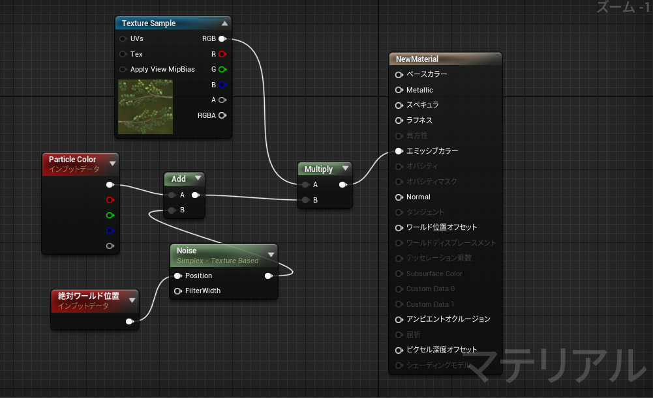Click the output pin of Noise node
Image resolution: width=653 pixels, height=398 pixels.
click(269, 276)
